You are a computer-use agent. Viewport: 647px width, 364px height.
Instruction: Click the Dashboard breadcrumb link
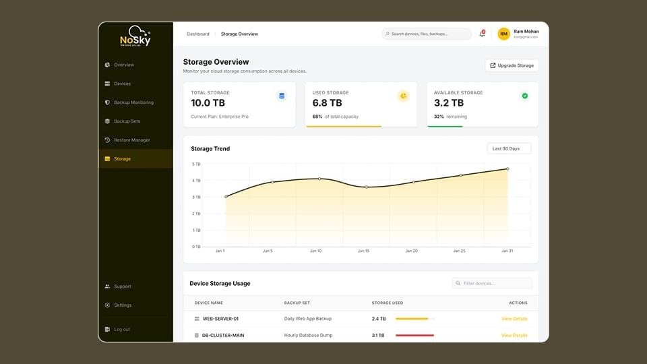tap(198, 34)
